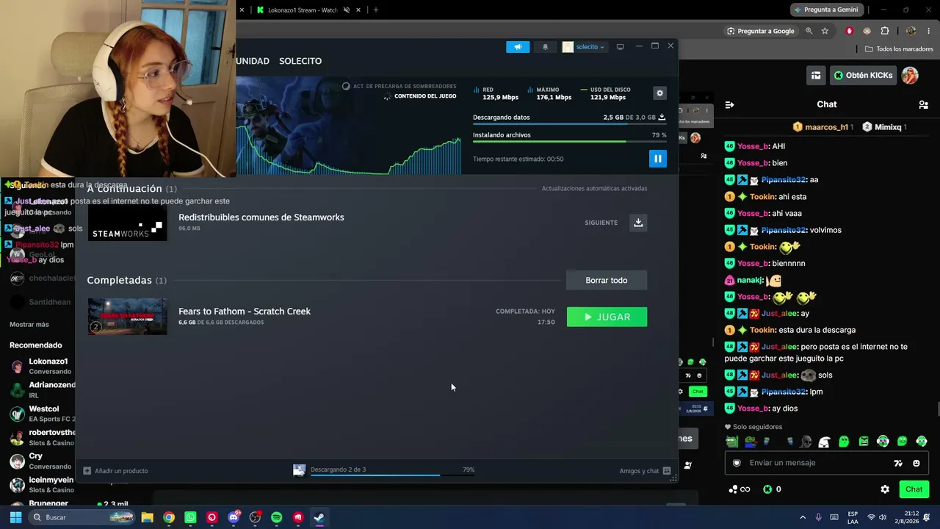
Task: Click Actualizaciones automáticas activadas text
Action: click(594, 189)
